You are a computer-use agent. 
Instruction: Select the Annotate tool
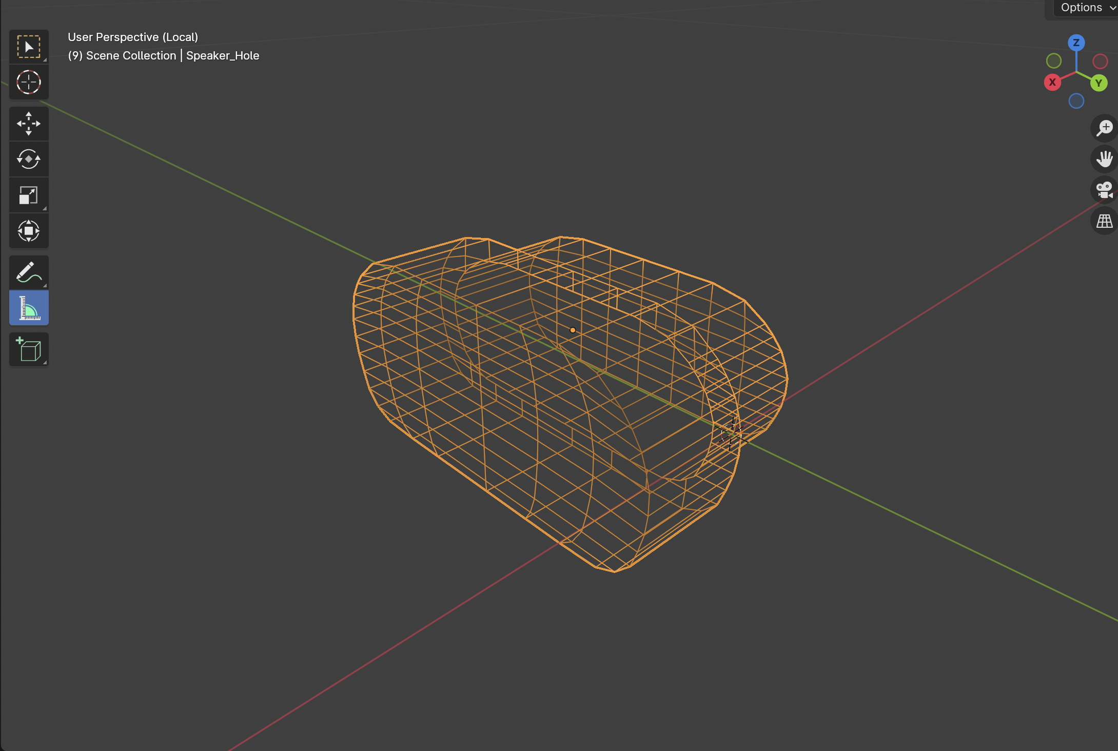click(29, 272)
